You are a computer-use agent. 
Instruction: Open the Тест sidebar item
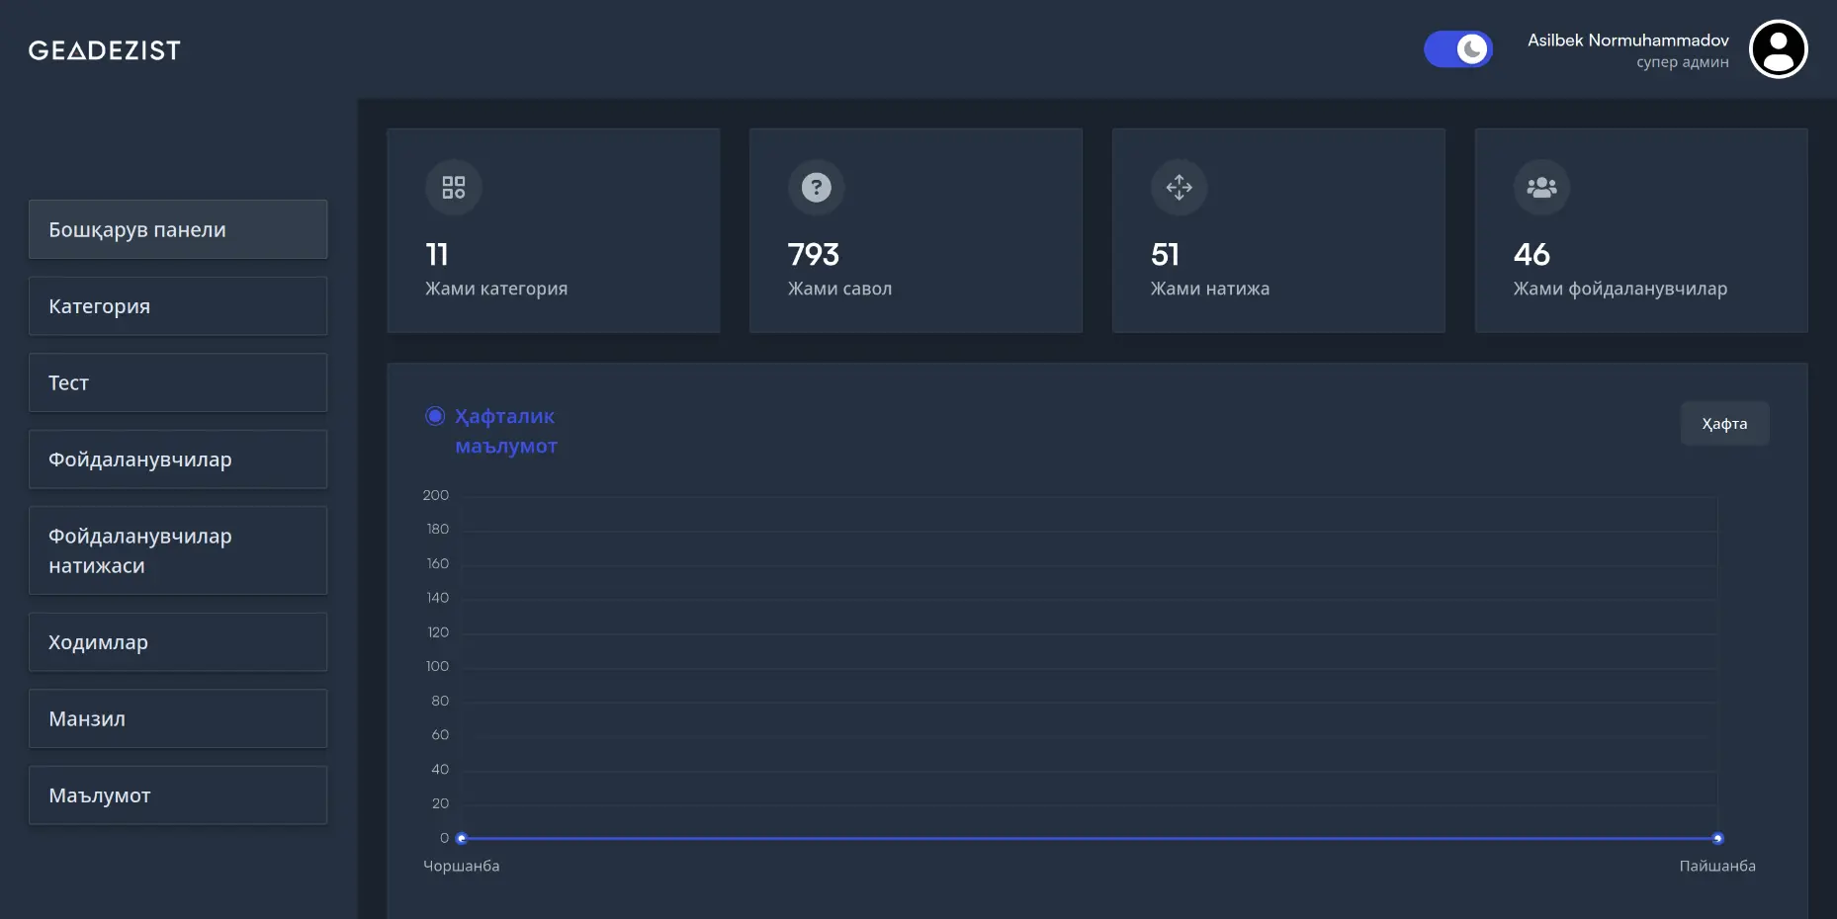[178, 382]
